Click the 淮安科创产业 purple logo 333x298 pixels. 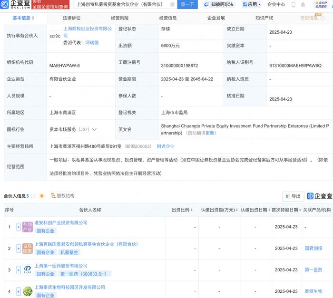click(28, 227)
